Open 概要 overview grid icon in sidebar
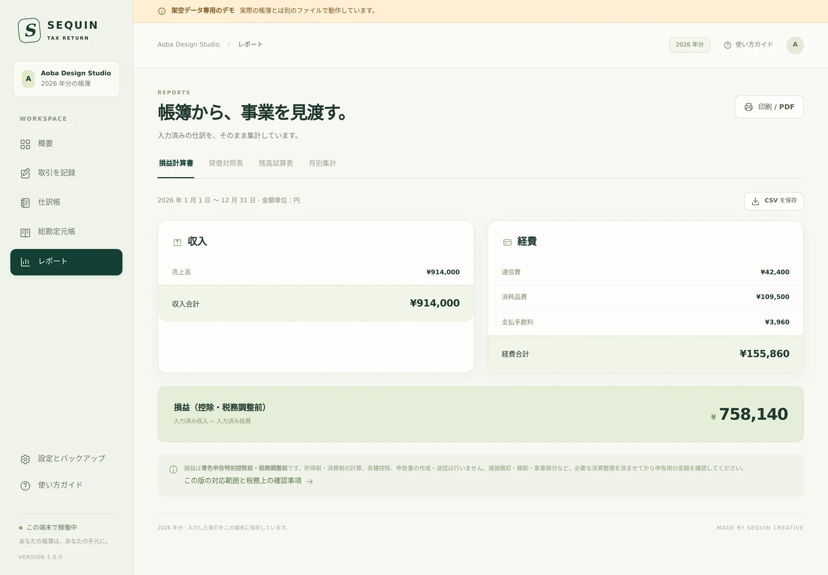 point(25,144)
